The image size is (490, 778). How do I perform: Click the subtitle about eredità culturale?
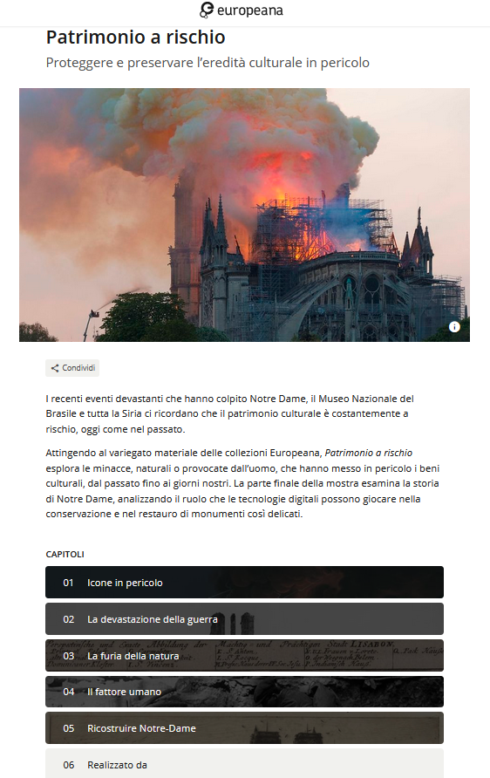click(x=208, y=63)
